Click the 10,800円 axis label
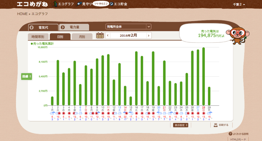 42,47
